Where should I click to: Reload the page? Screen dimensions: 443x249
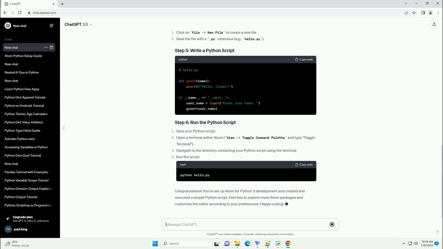(20, 13)
